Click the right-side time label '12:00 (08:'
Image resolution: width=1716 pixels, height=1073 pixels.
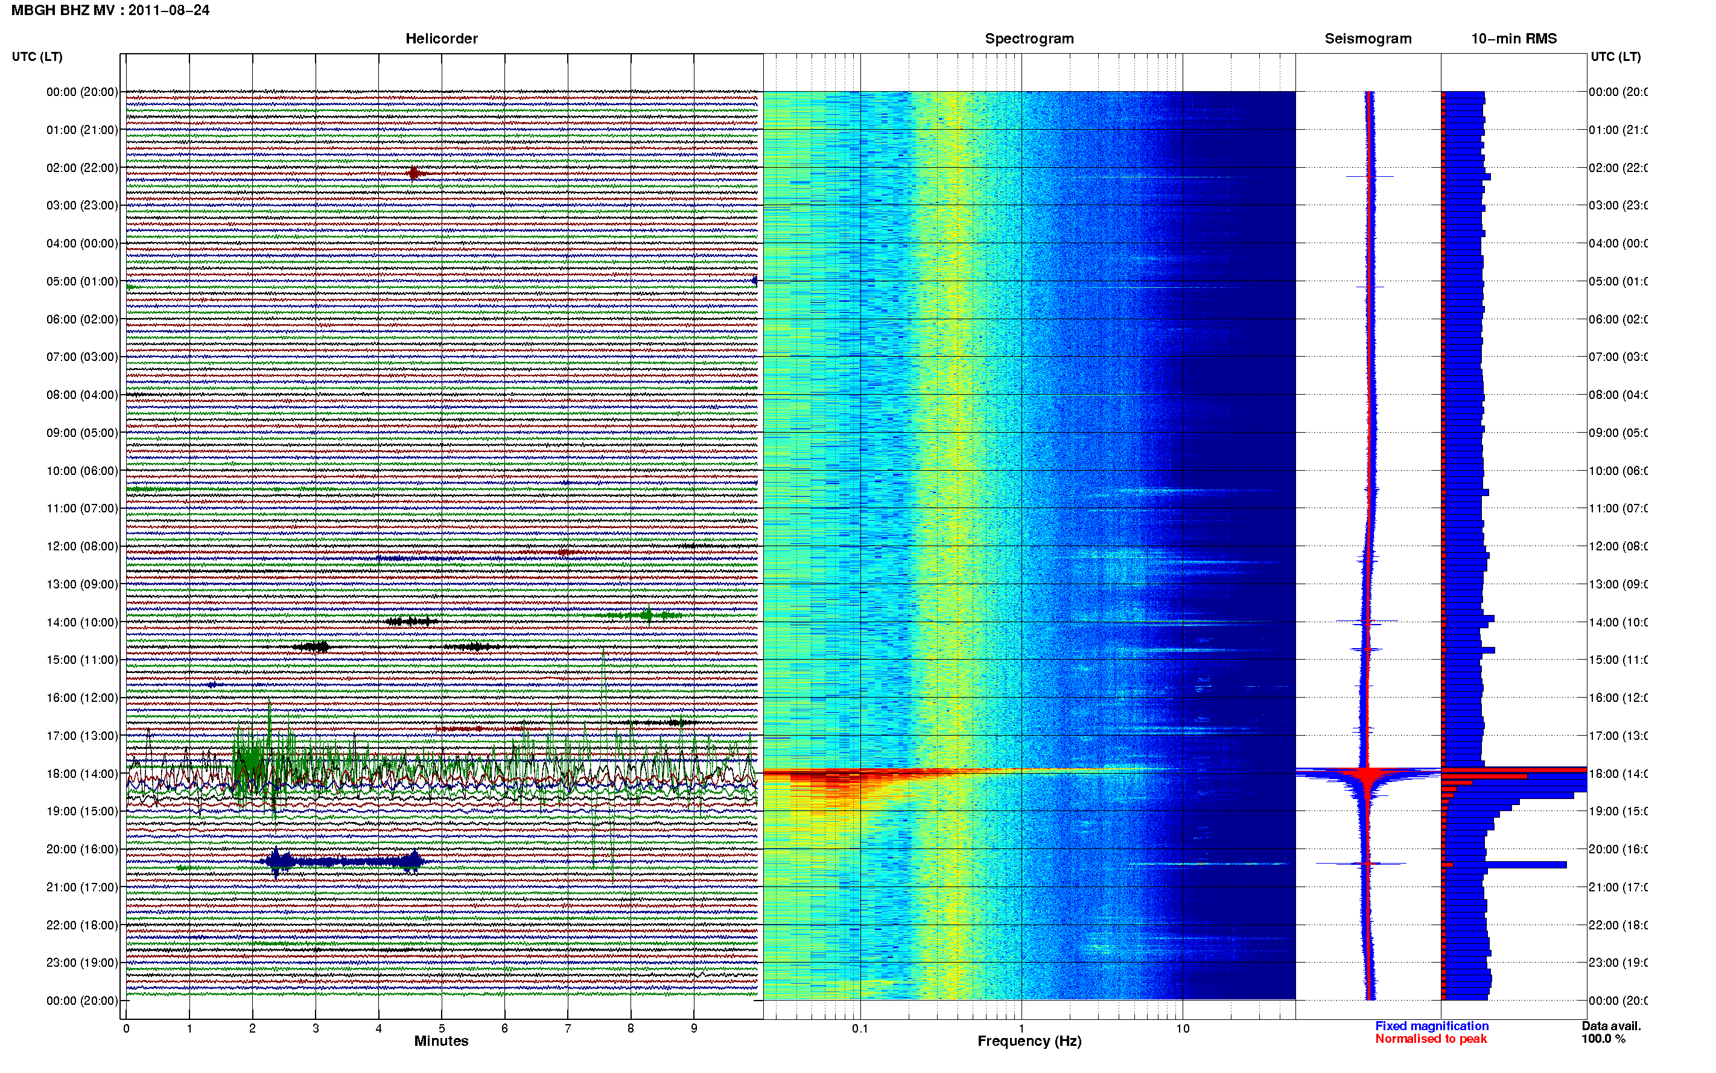pyautogui.click(x=1618, y=546)
